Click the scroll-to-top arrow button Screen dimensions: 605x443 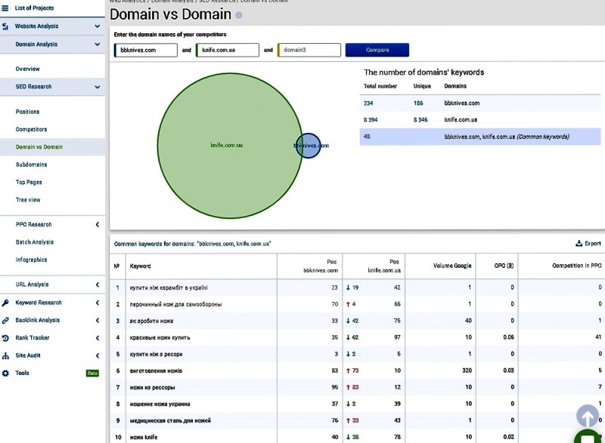(x=588, y=416)
